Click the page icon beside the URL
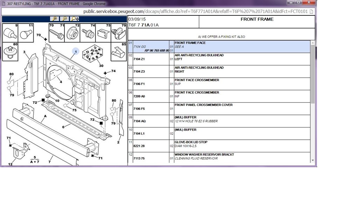The width and height of the screenshot is (350, 224). pyautogui.click(x=311, y=12)
